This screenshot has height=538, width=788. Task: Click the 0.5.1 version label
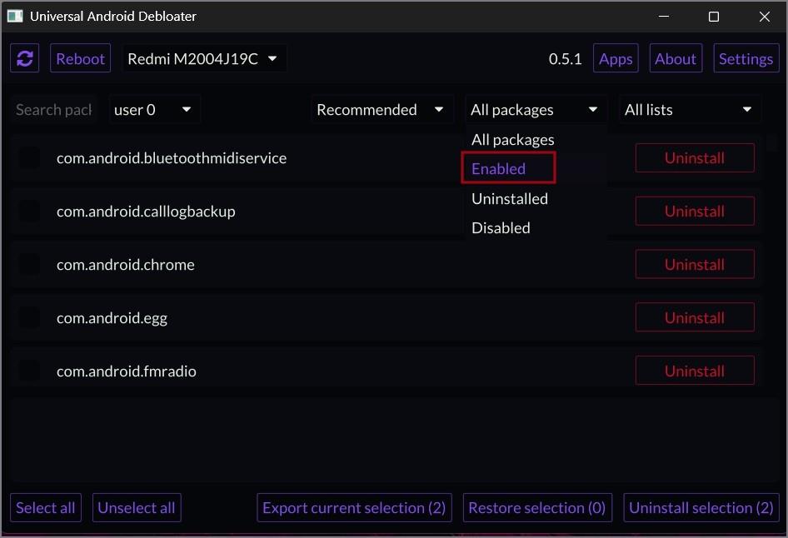565,59
